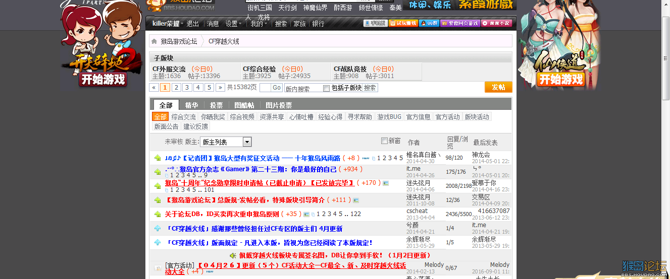670x279 pixels.
Task: Switch to the 精华 tab
Action: point(191,105)
